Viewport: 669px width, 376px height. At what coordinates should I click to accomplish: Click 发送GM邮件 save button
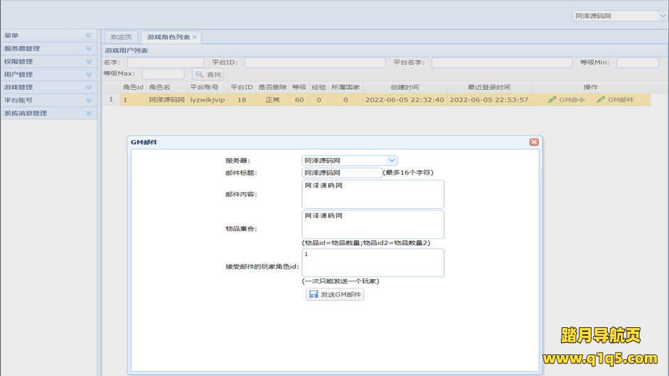tap(334, 295)
